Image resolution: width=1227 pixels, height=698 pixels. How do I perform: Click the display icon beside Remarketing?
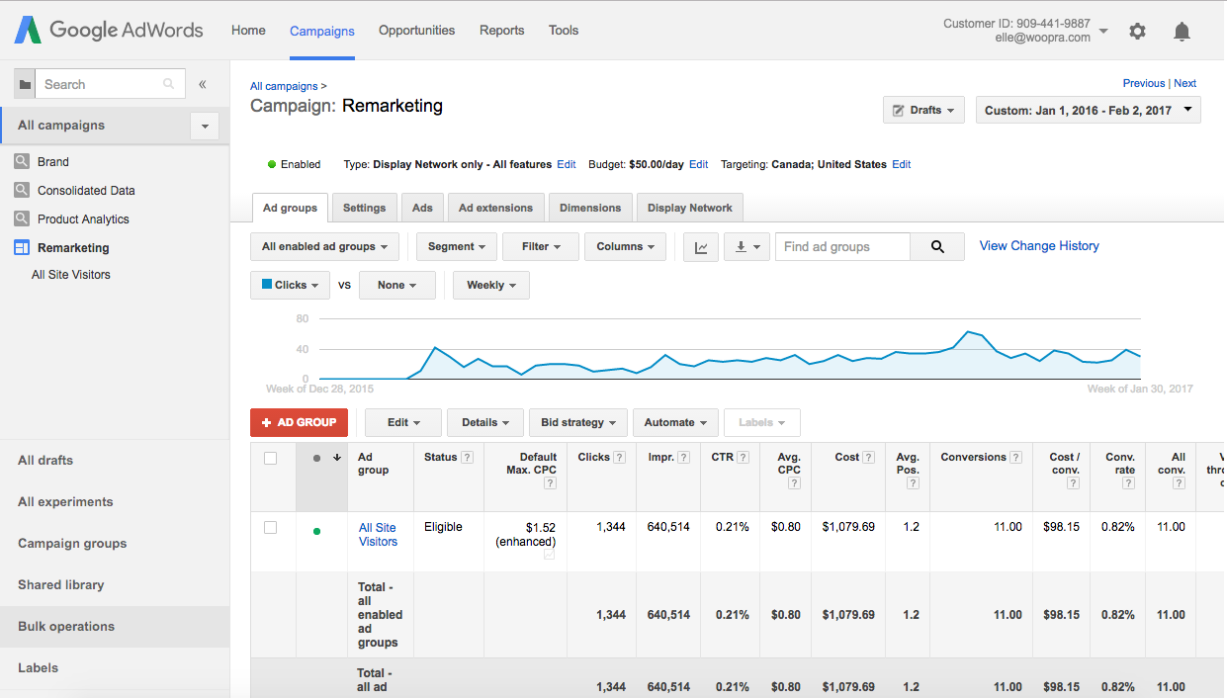[x=22, y=247]
